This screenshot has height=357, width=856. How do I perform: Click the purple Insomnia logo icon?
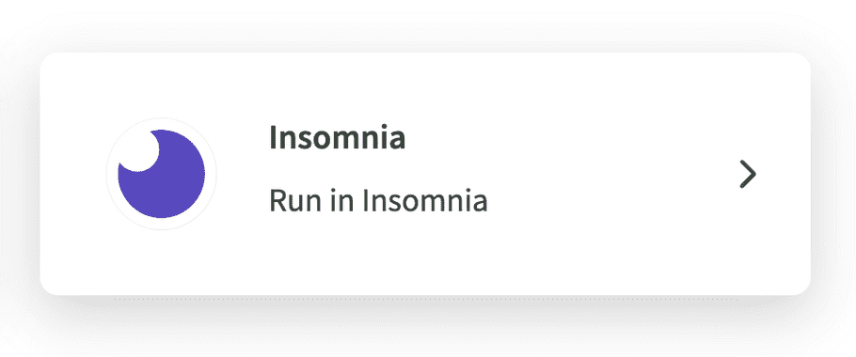[x=161, y=173]
